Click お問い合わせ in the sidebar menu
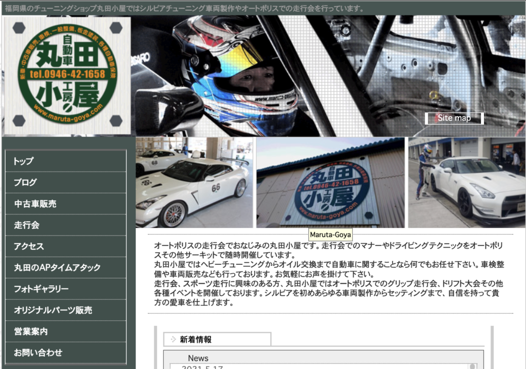Viewport: 526px width, 369px height. click(65, 353)
